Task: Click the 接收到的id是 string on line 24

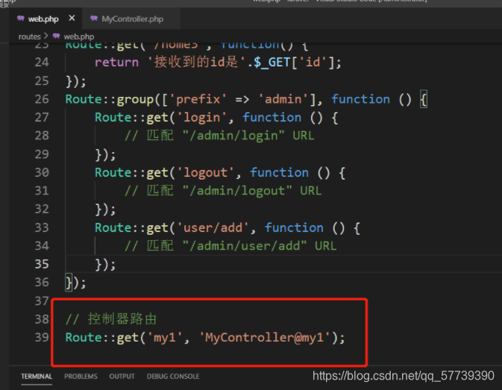Action: click(196, 62)
